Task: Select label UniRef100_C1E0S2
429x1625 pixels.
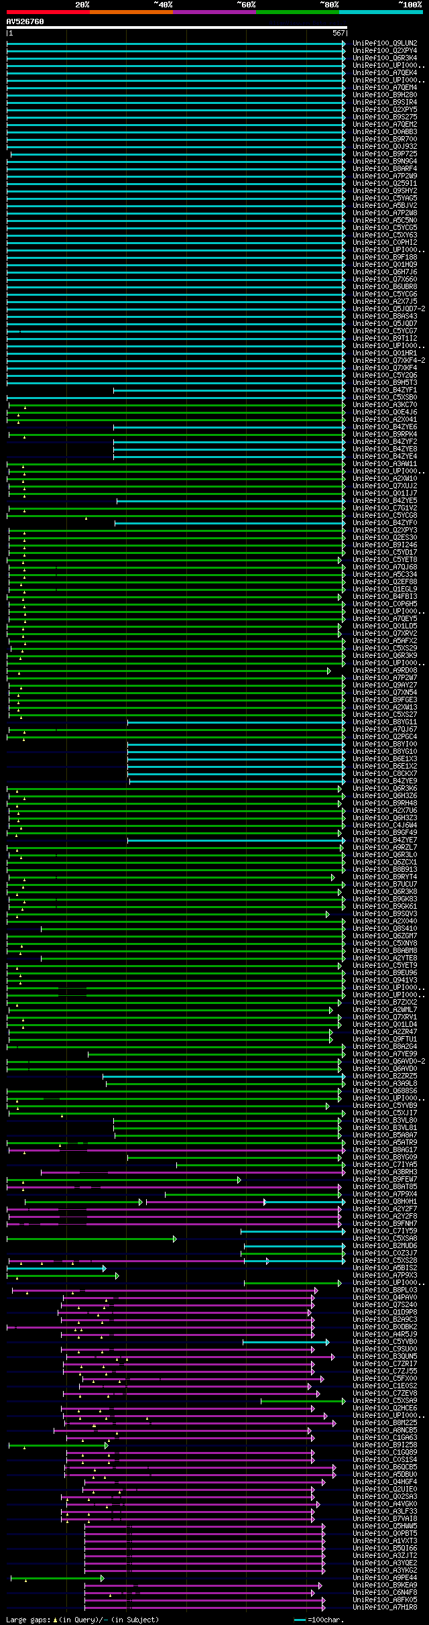Action: [385, 1386]
